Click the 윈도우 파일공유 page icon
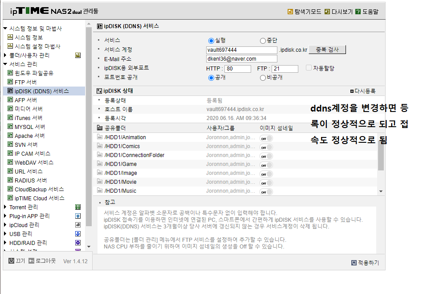Viewport: 427px width, 294px height. [x=10, y=73]
